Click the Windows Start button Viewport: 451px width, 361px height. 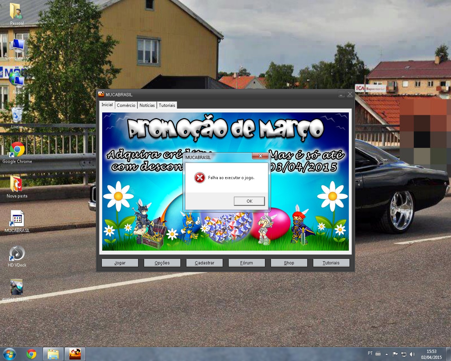[x=10, y=354]
